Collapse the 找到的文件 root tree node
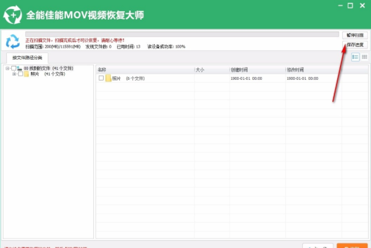 click(x=7, y=68)
